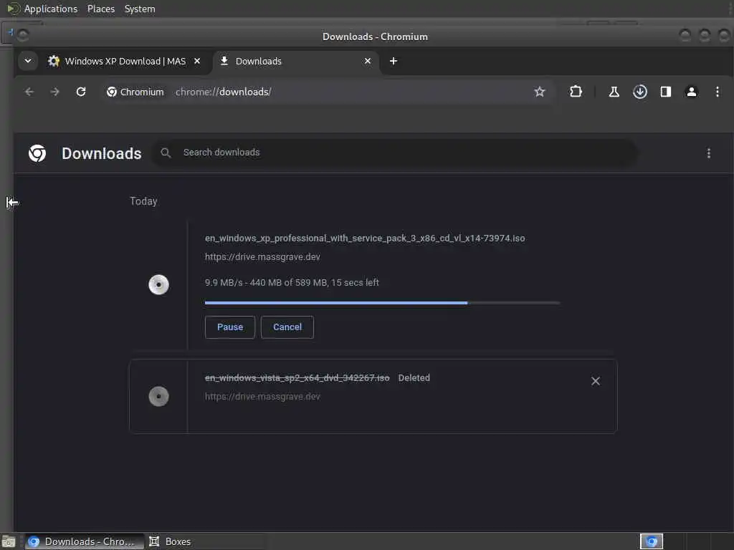Open Downloads page more actions menu
The image size is (734, 550).
pyautogui.click(x=708, y=153)
